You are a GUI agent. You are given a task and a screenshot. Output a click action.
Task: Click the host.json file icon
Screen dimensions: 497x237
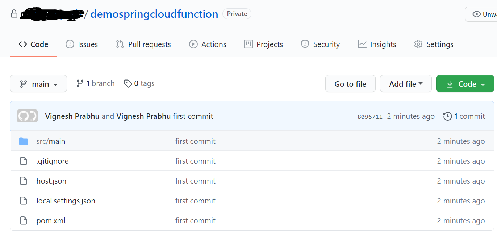pos(24,181)
